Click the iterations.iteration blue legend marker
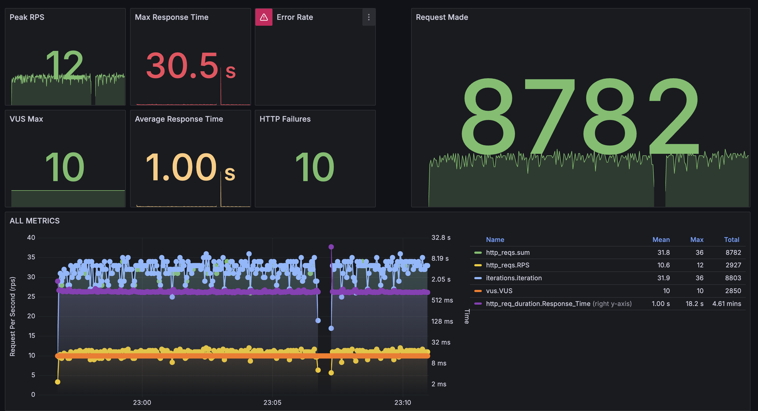 478,278
